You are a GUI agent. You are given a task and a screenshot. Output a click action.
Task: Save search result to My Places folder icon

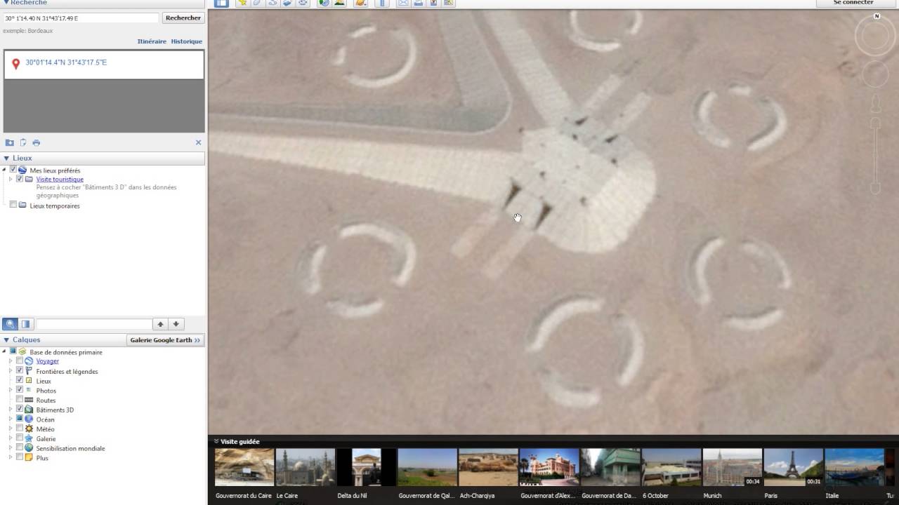coord(10,142)
